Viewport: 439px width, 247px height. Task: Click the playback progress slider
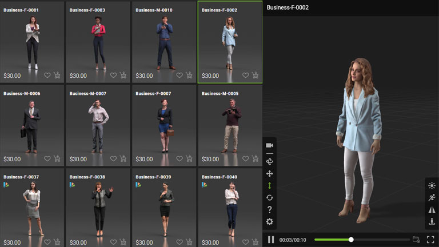[351, 240]
